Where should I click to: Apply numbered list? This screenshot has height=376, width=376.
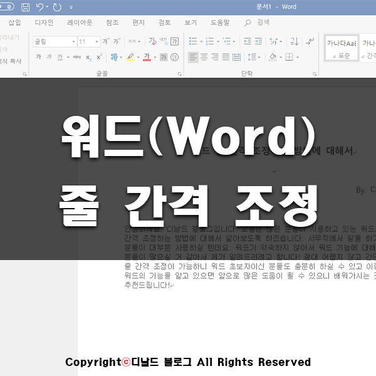[210, 41]
